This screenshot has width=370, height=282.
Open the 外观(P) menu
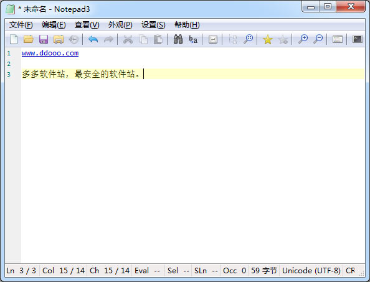click(x=120, y=25)
